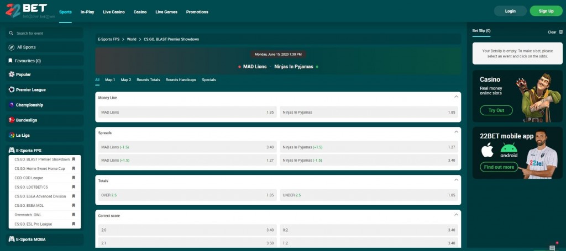This screenshot has width=566, height=251.
Task: Click the All Sports compass icon
Action: tap(12, 47)
